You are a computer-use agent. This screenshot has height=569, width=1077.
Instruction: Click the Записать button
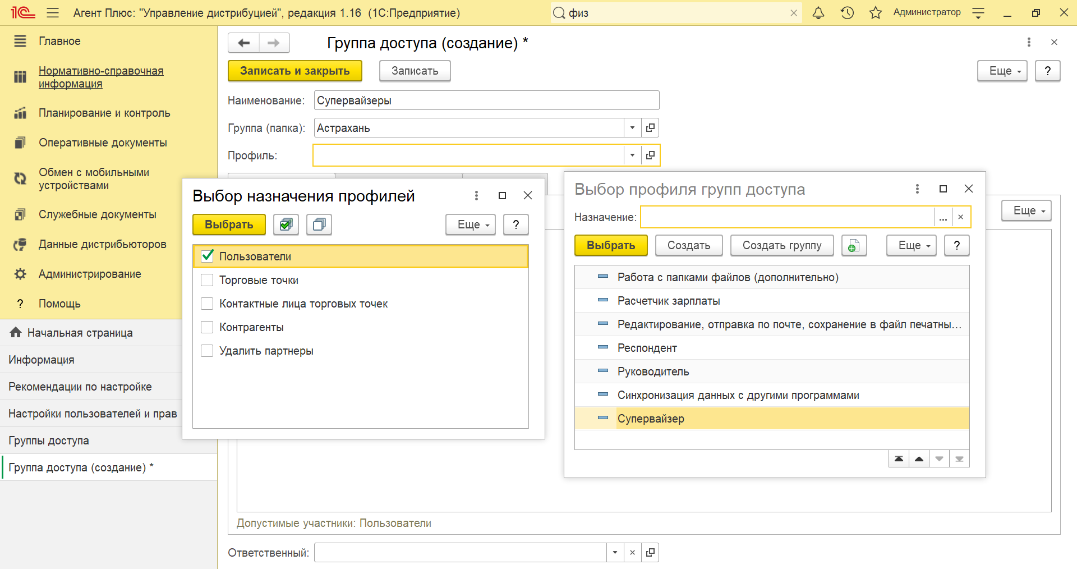[415, 71]
